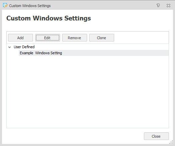Click the gear app icon in title bar
Screen dimensions: 175x146
coord(5,5)
